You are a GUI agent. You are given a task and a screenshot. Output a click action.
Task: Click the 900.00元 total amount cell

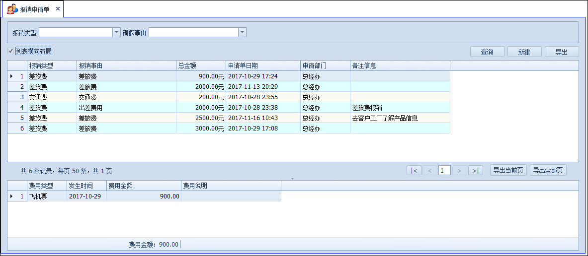201,76
